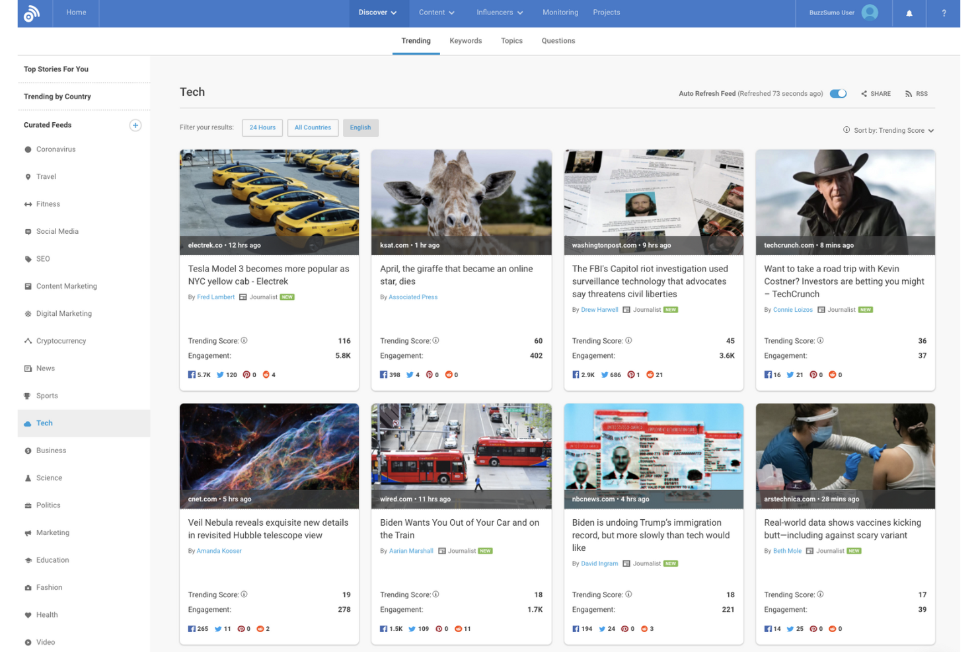Click the BuzzSumo logo icon
Screen dimensions: 978x652
point(32,13)
